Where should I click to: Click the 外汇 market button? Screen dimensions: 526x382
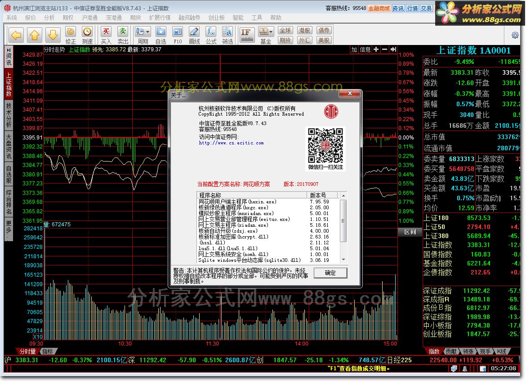click(x=304, y=40)
